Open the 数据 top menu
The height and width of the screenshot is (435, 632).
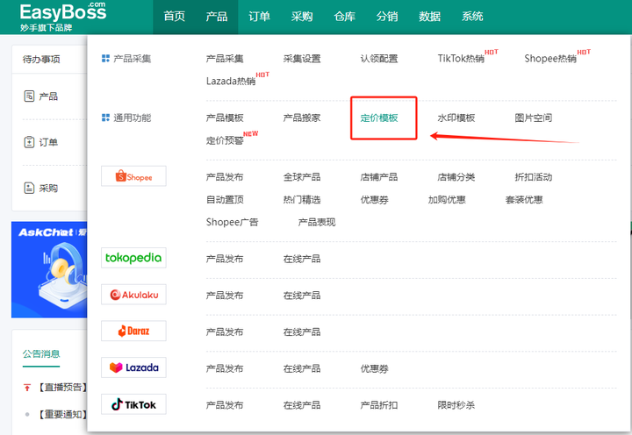430,17
